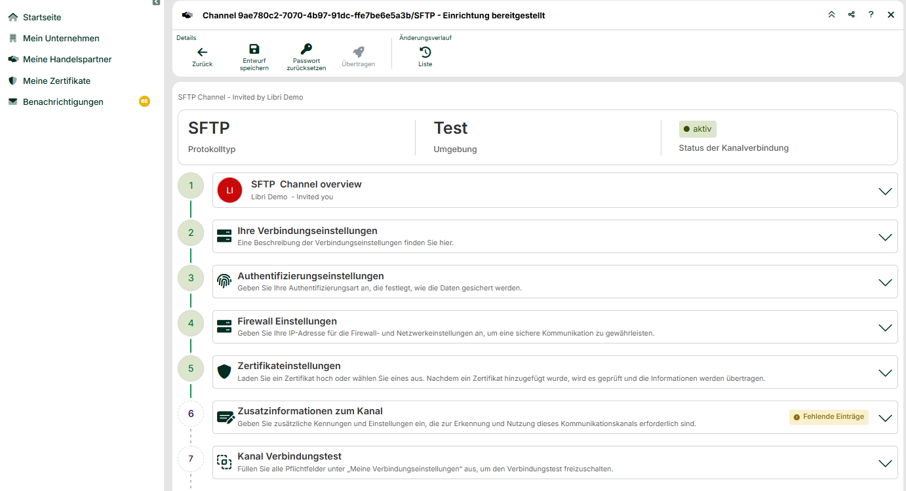The width and height of the screenshot is (906, 491).
Task: Click the server icon of Ihre Verbindungseinstellungen
Action: click(x=224, y=236)
